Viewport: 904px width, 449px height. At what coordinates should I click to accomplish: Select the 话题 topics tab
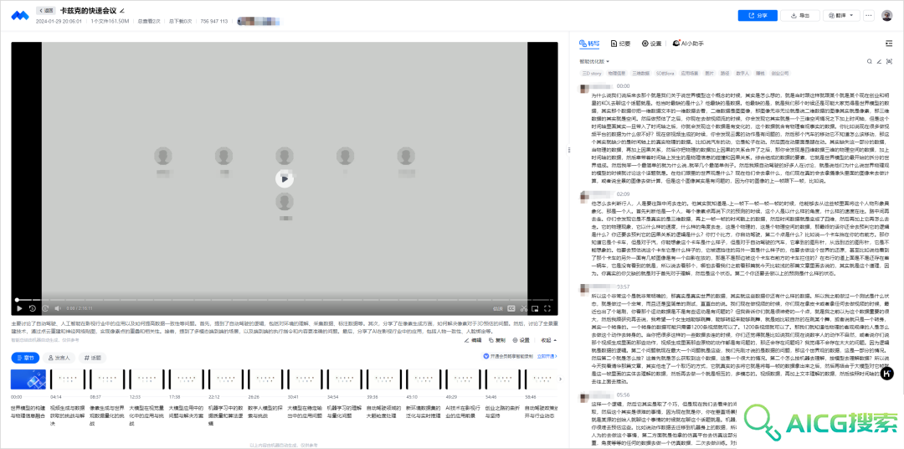pyautogui.click(x=92, y=358)
